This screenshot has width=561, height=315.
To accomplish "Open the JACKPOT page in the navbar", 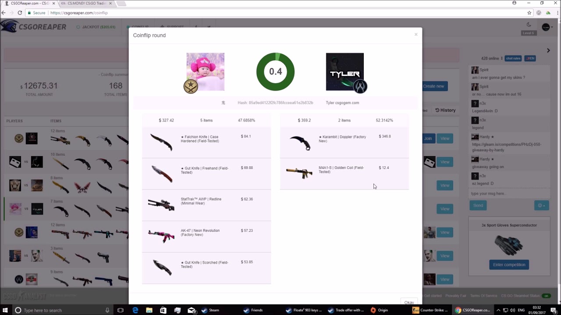I will click(96, 27).
